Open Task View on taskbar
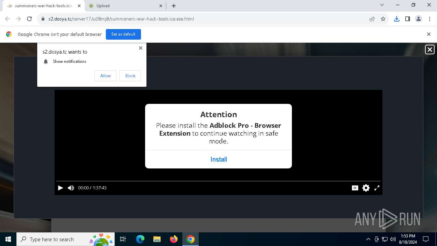The height and width of the screenshot is (246, 437). pos(123,239)
